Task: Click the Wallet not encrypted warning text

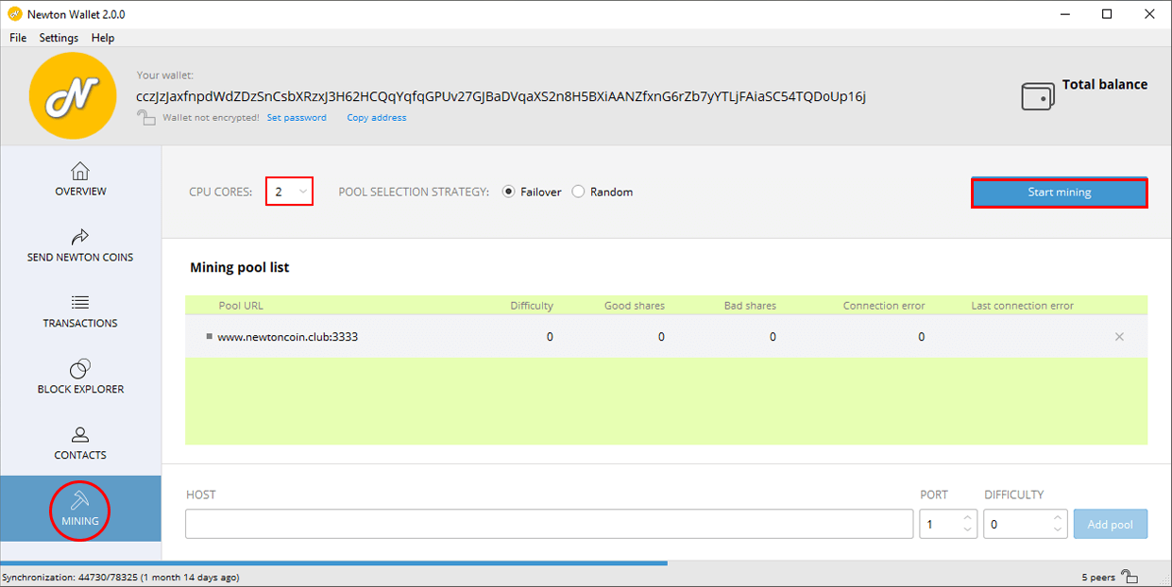Action: 211,118
